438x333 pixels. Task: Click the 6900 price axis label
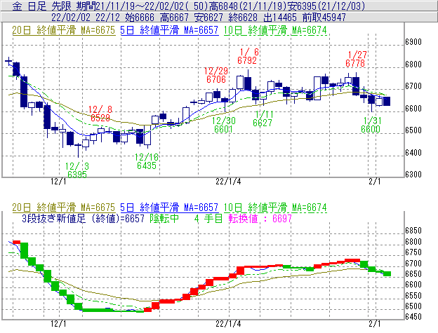pos(413,42)
